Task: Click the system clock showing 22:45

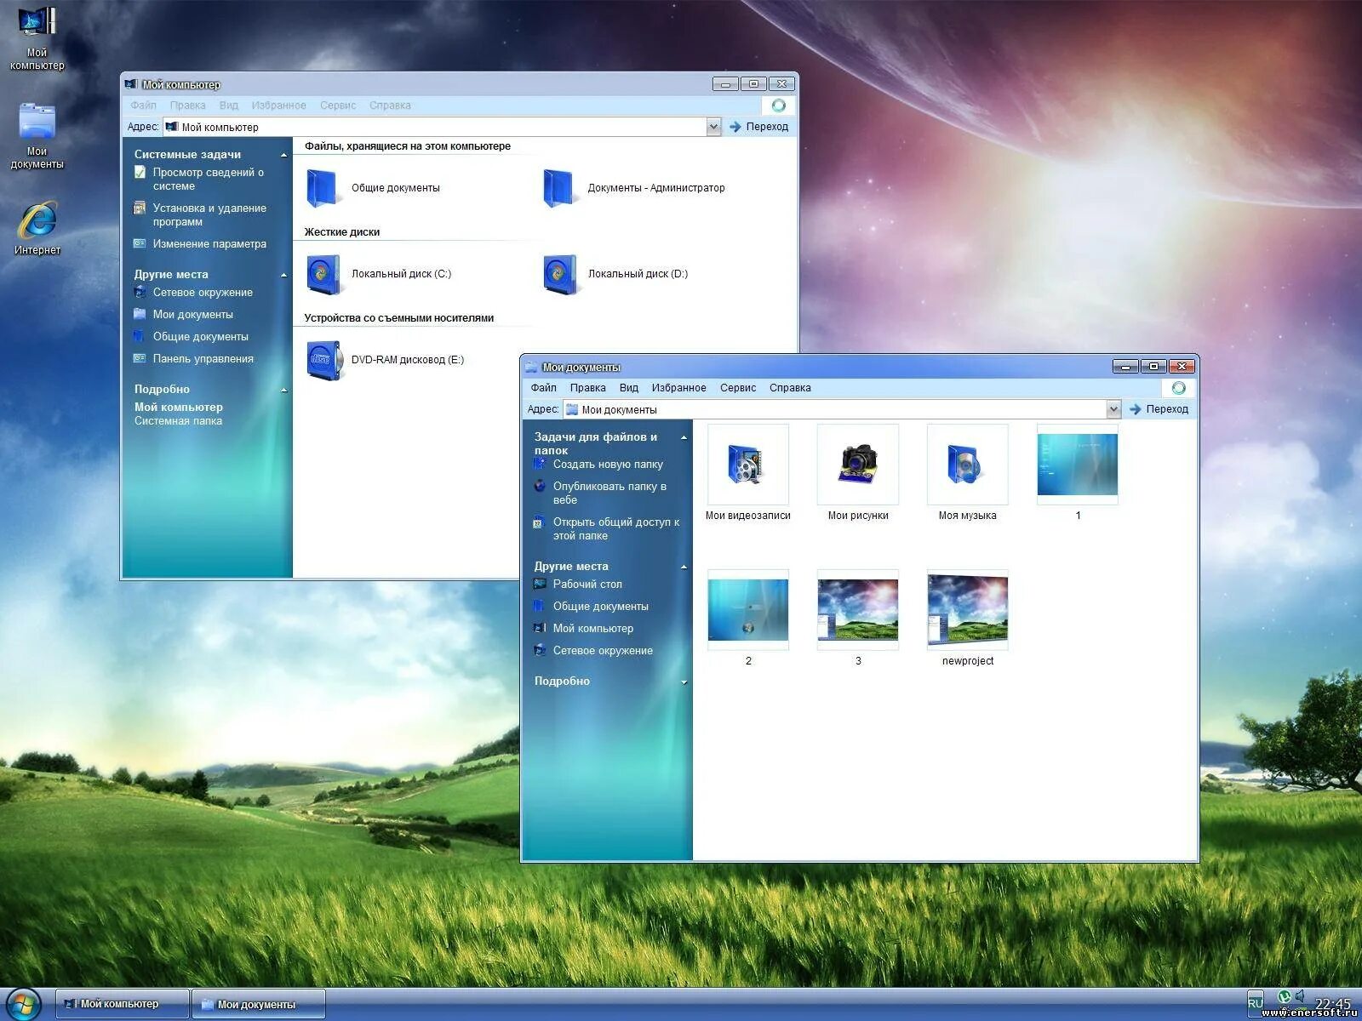Action: pos(1333,1003)
